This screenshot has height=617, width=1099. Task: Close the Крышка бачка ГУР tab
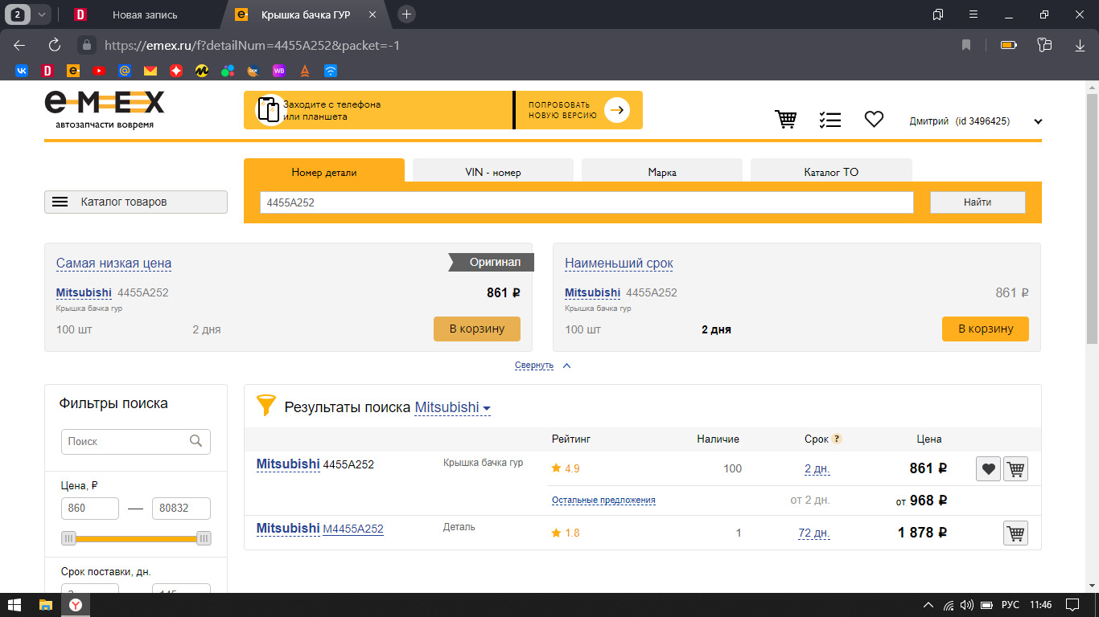tap(373, 14)
